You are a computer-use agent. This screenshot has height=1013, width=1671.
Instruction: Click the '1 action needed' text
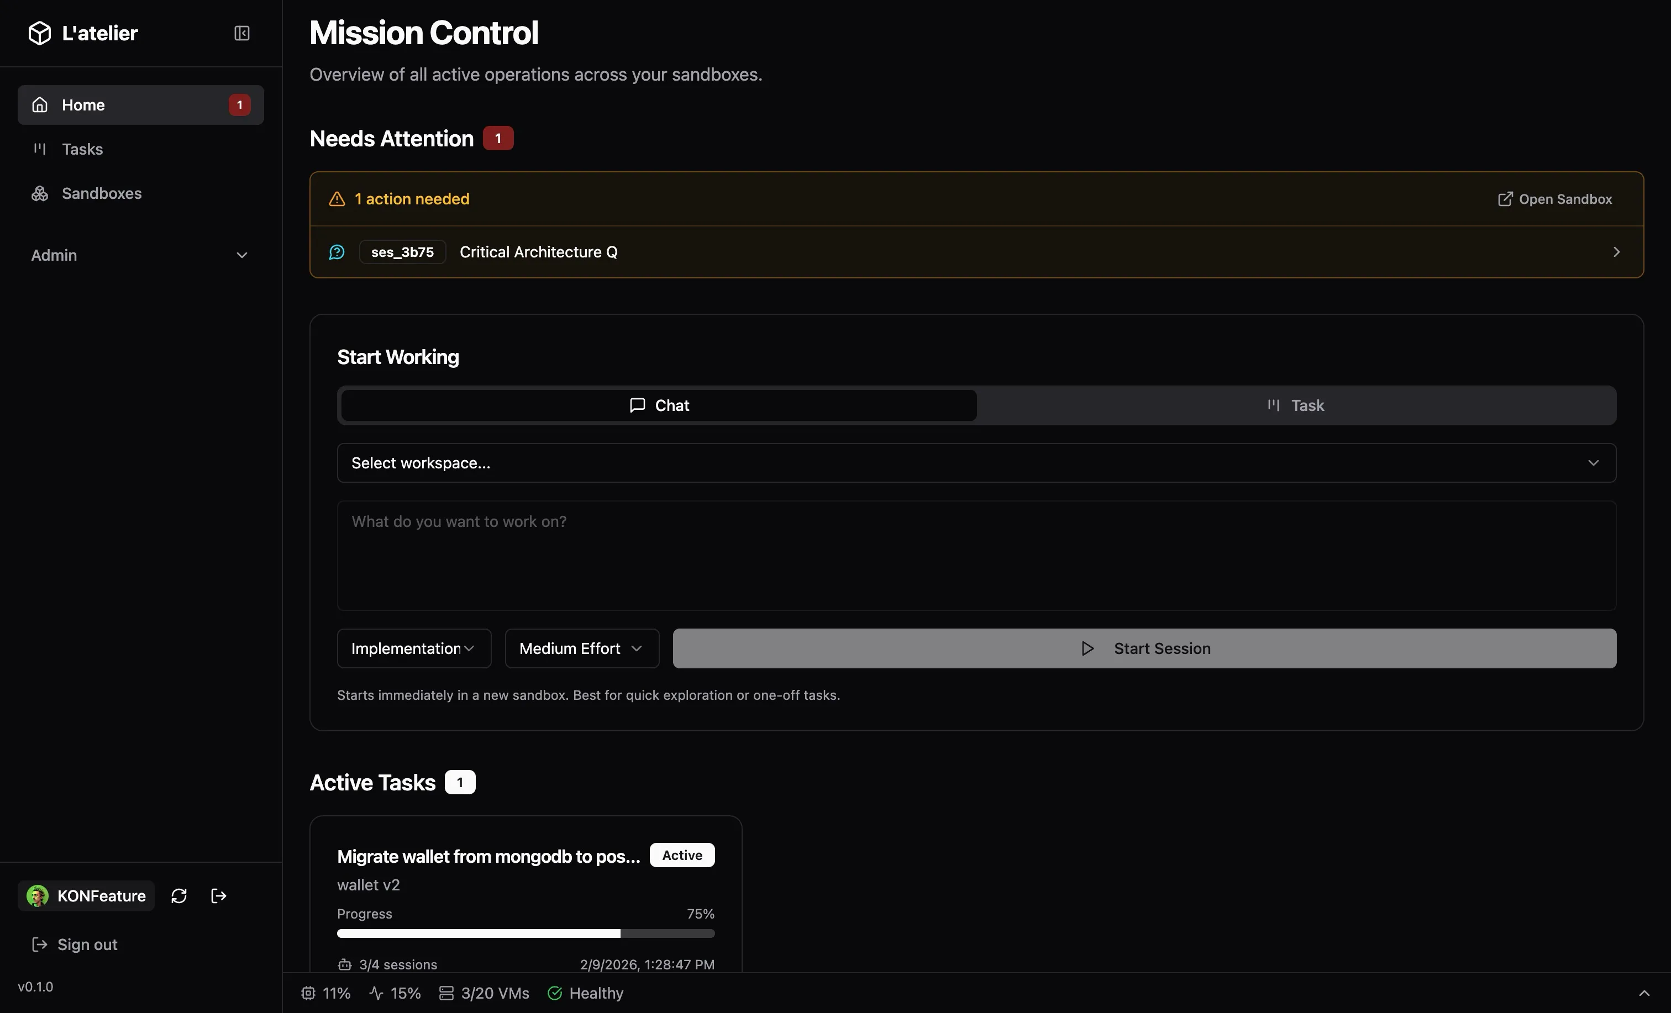coord(412,199)
